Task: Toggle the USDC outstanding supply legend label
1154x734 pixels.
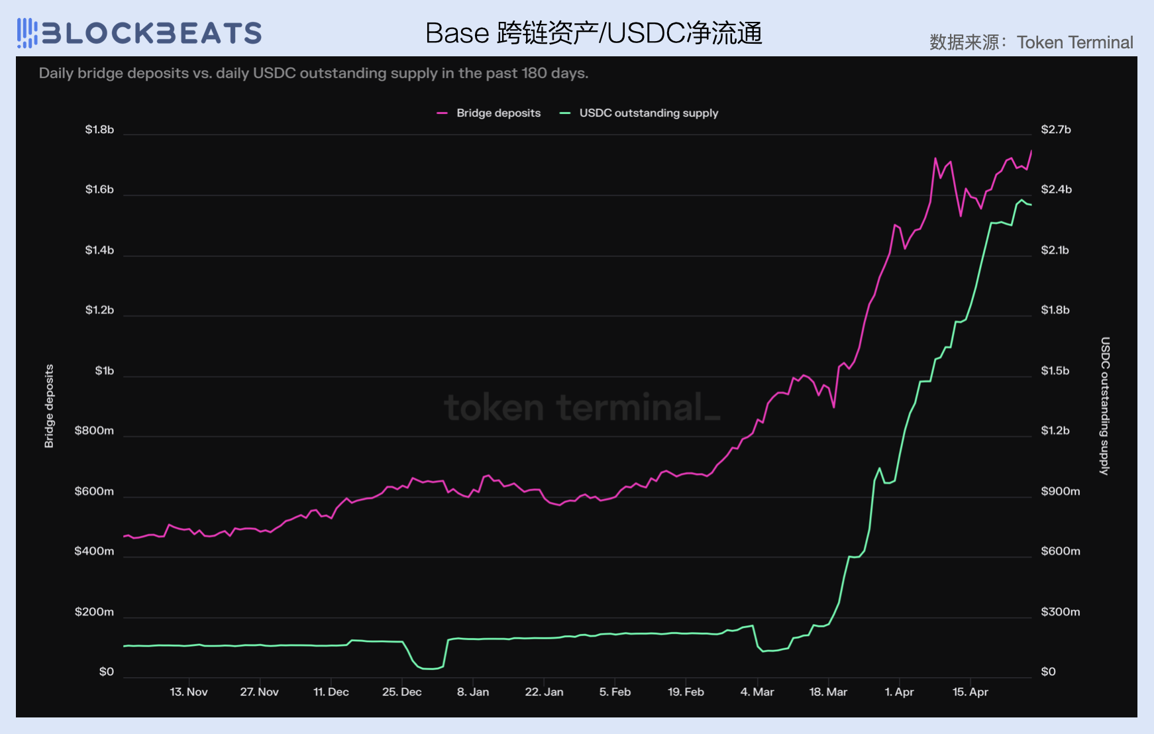Action: (x=649, y=113)
